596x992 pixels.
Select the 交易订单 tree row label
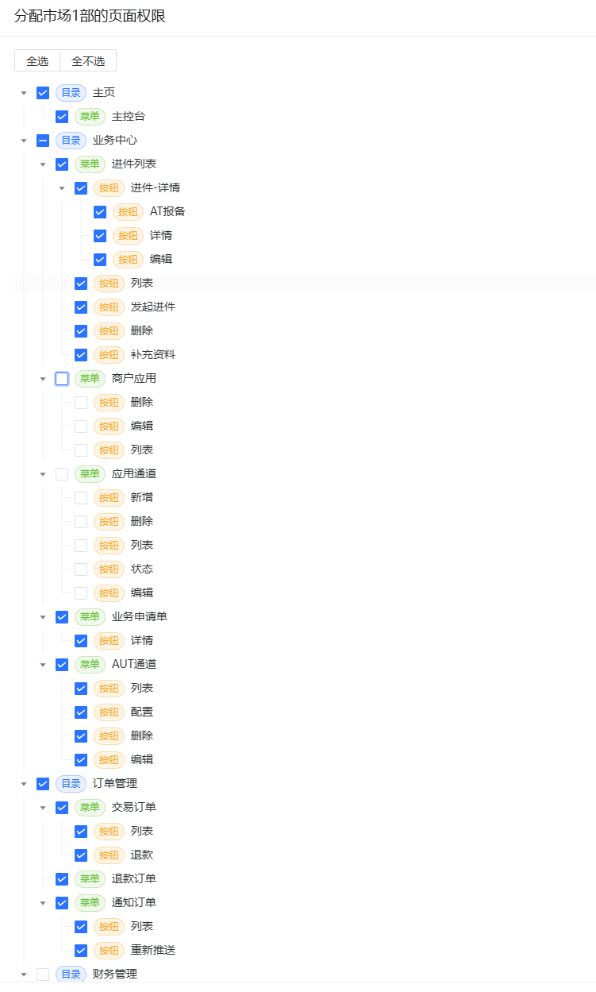pos(134,808)
